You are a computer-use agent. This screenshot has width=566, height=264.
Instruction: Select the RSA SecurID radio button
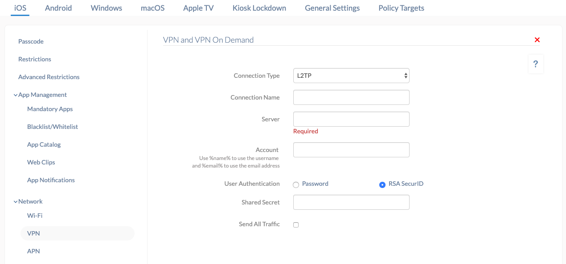click(382, 185)
